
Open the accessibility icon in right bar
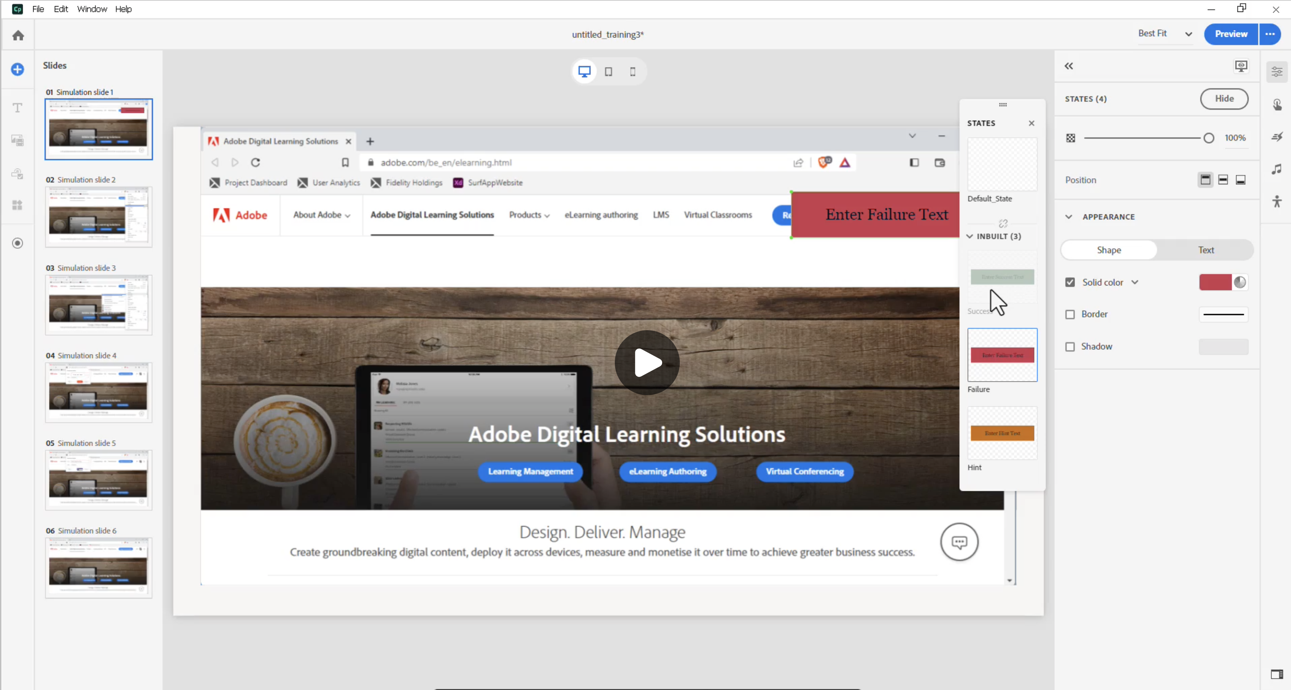pos(1277,201)
